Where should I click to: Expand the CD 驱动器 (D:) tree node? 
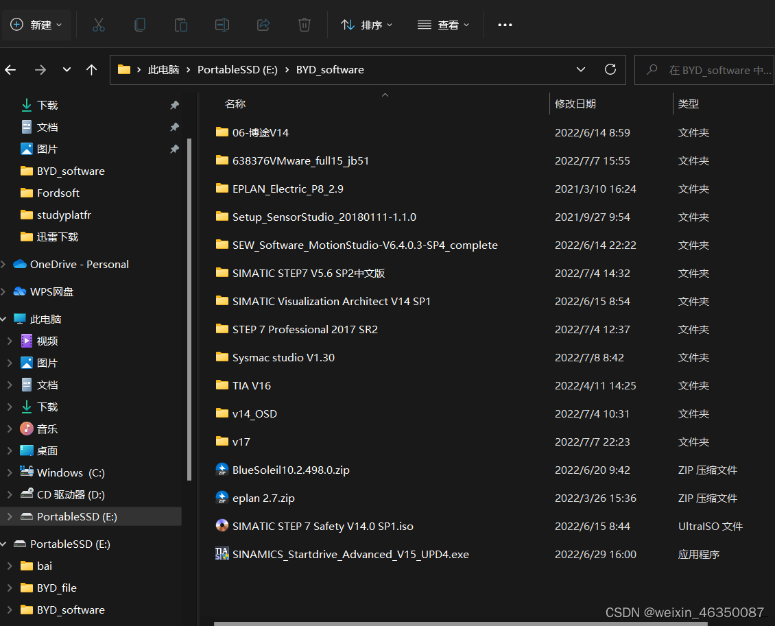(x=10, y=494)
